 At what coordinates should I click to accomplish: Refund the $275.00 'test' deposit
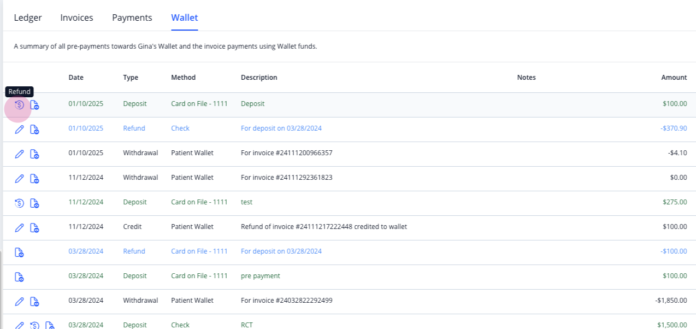pos(19,203)
